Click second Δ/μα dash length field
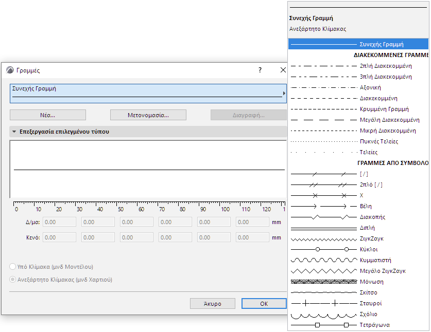 pyautogui.click(x=98, y=222)
